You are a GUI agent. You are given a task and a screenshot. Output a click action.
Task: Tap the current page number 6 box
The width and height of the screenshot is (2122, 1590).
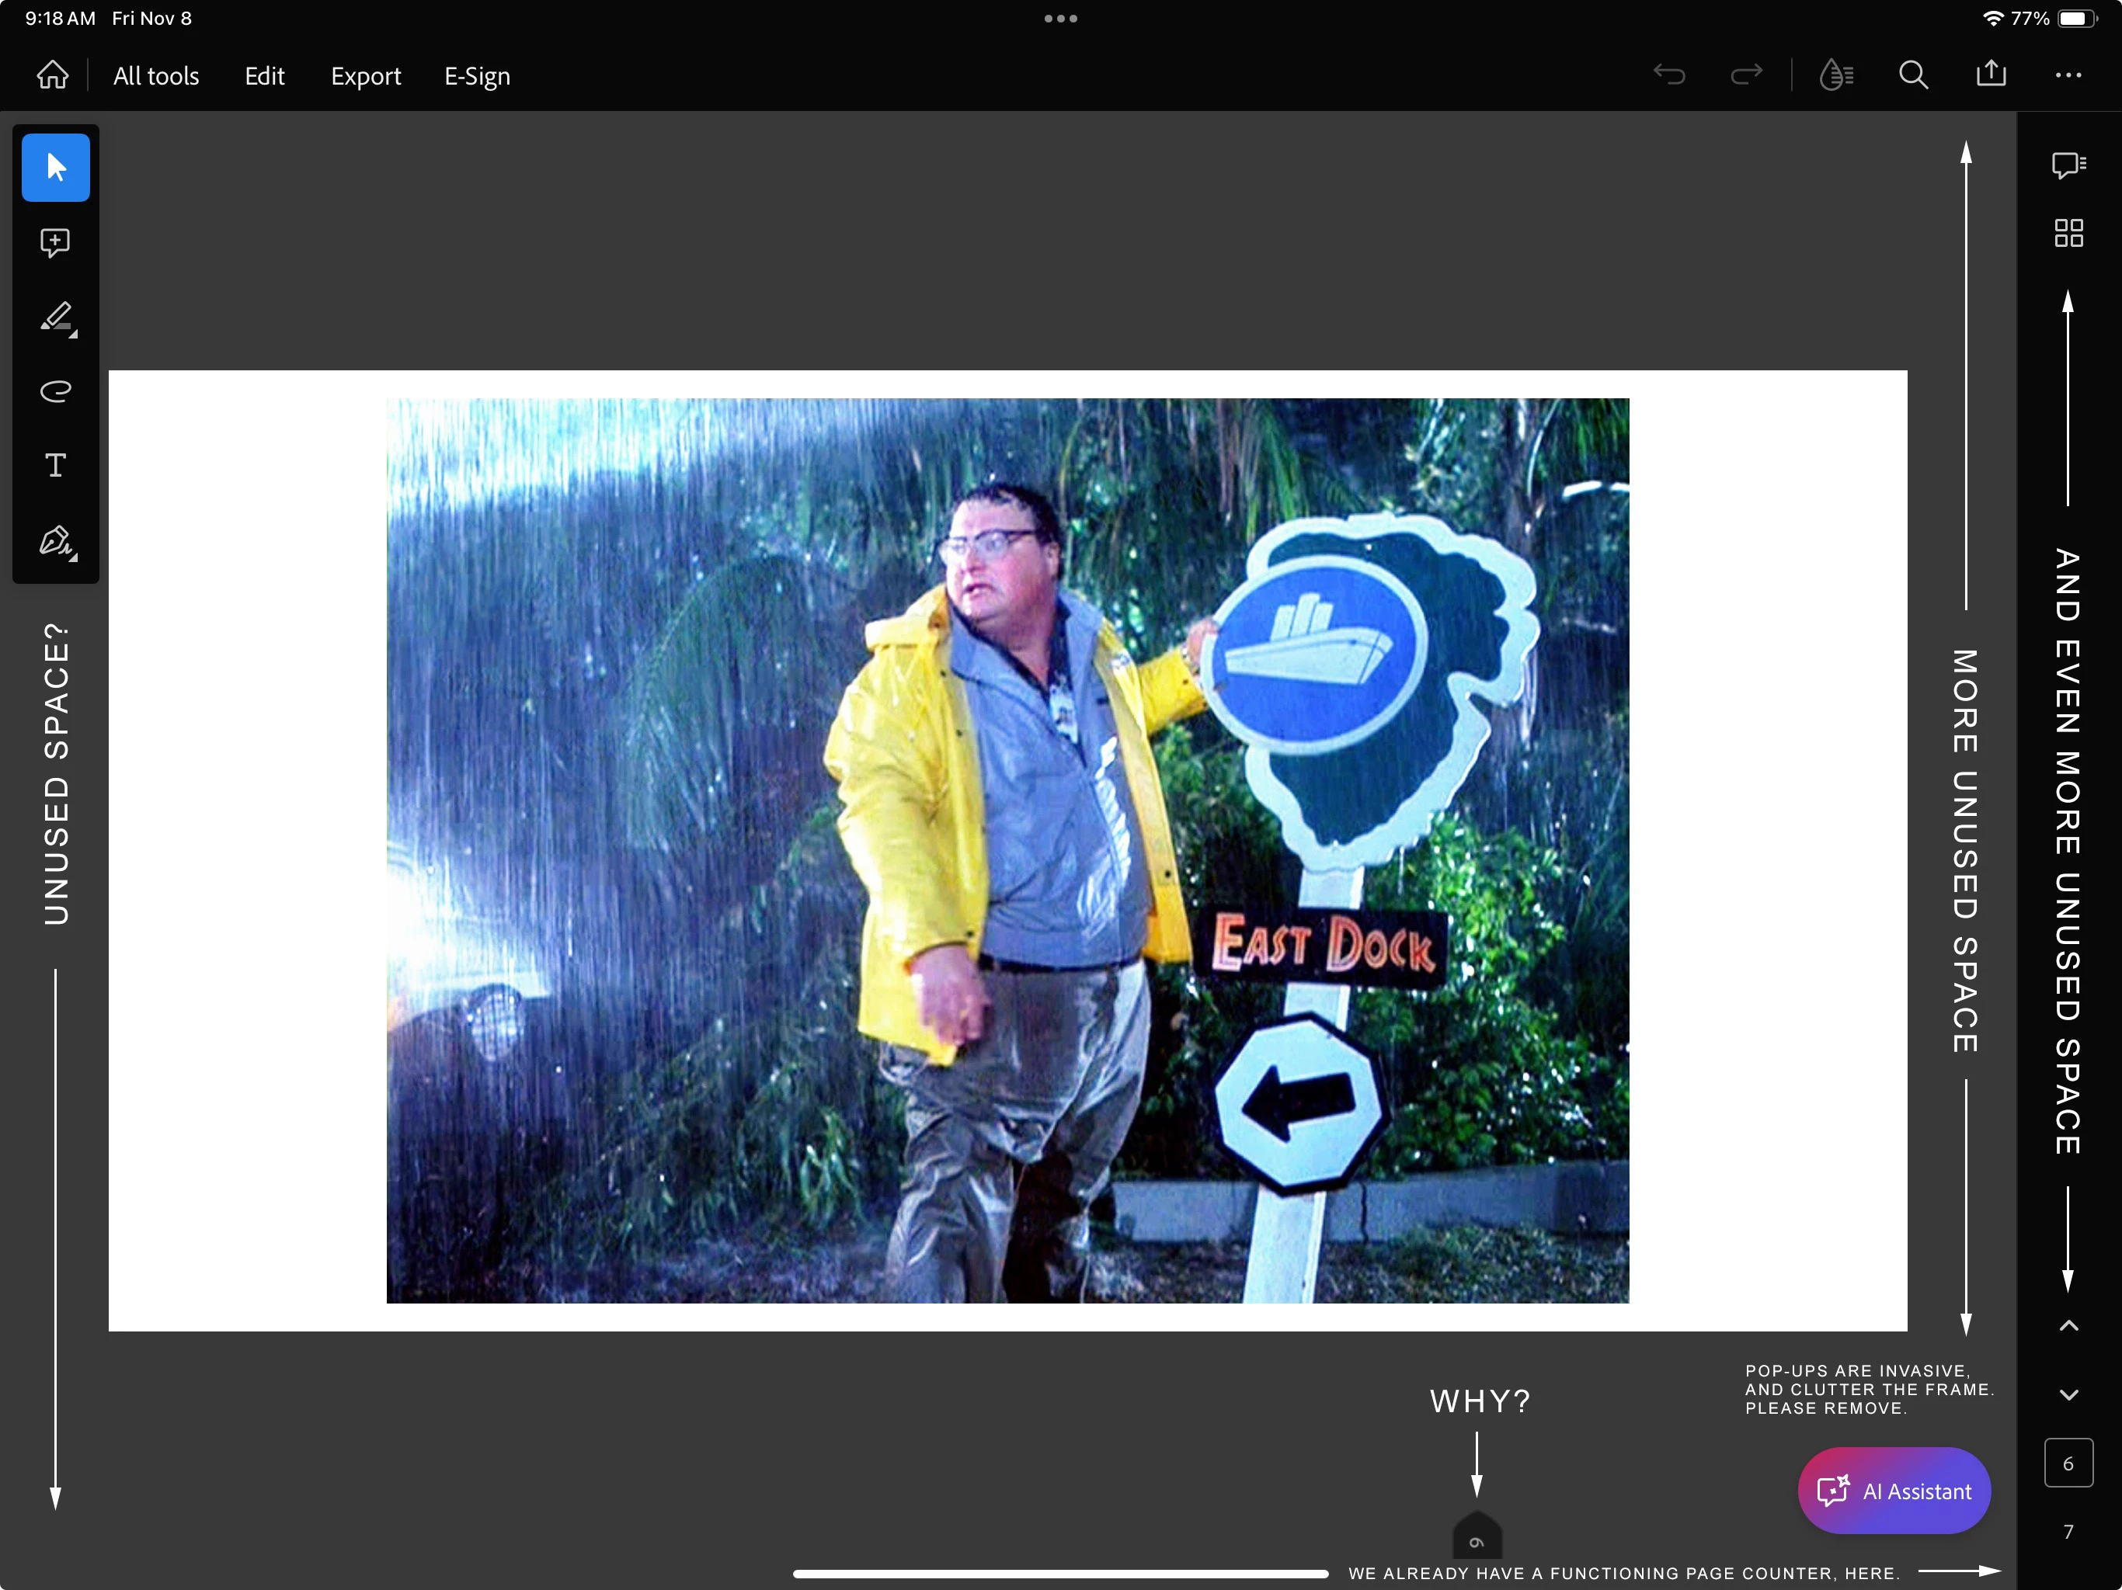click(x=2068, y=1463)
